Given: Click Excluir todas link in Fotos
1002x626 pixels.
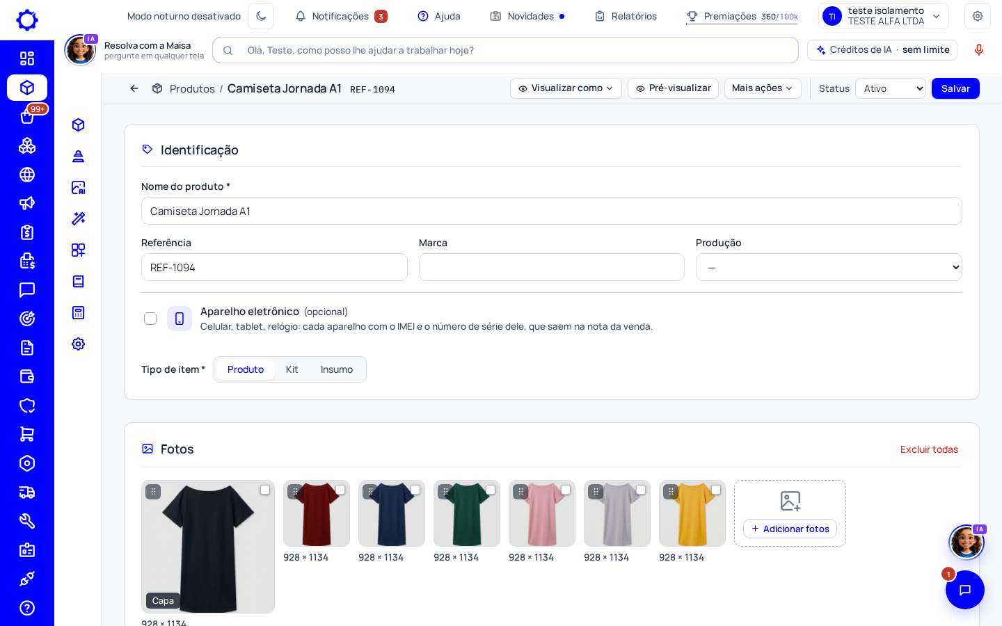Looking at the screenshot, I should pos(929,449).
